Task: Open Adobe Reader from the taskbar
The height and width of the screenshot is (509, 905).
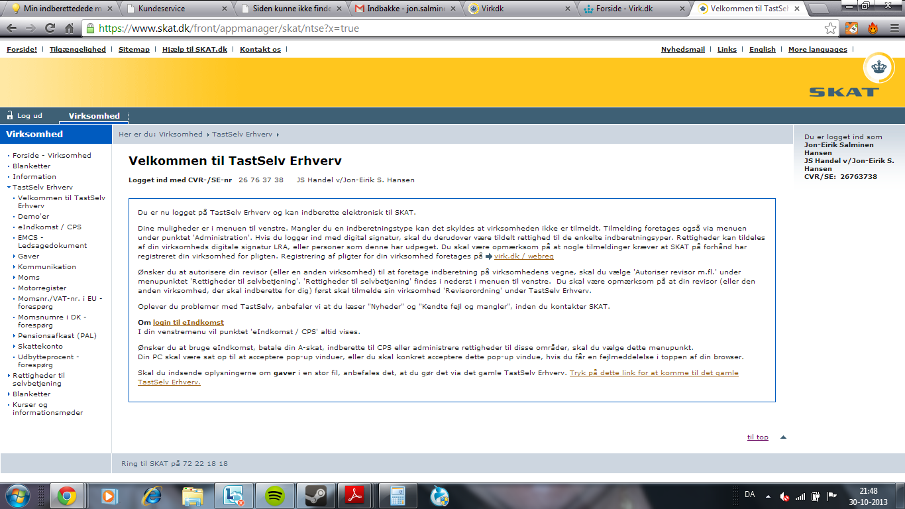Action: pos(354,495)
